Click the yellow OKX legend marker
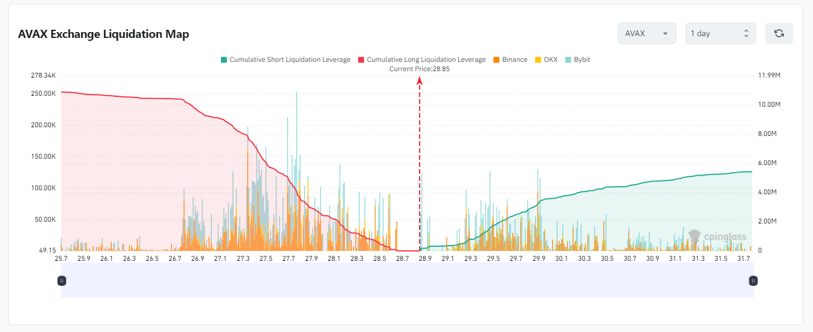The height and width of the screenshot is (332, 813). click(538, 60)
